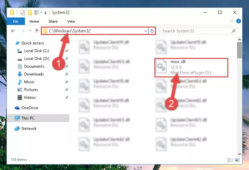Open Music in sidebar
Image resolution: width=249 pixels, height=170 pixels.
tap(29, 82)
